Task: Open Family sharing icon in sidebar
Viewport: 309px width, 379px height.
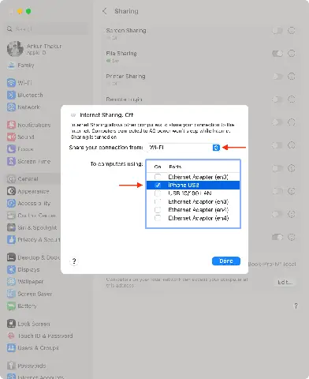Action: 11,65
